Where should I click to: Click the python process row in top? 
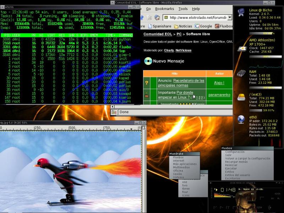(67, 39)
